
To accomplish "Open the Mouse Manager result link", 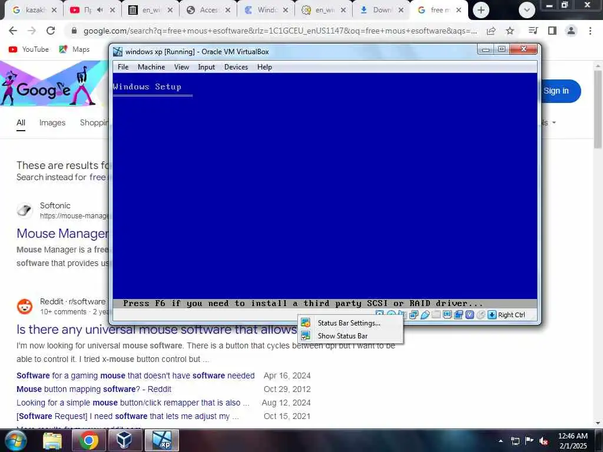I will click(x=62, y=233).
